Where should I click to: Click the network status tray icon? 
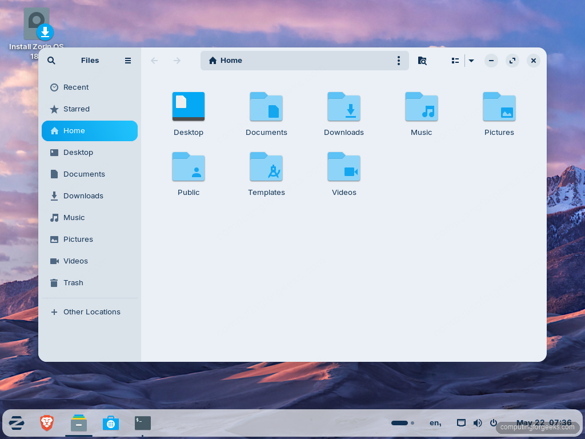pos(461,423)
